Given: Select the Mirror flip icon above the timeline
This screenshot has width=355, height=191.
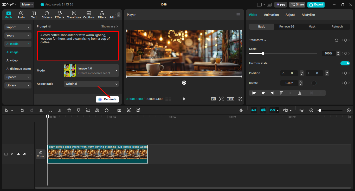Looking at the screenshot, I should (x=97, y=110).
